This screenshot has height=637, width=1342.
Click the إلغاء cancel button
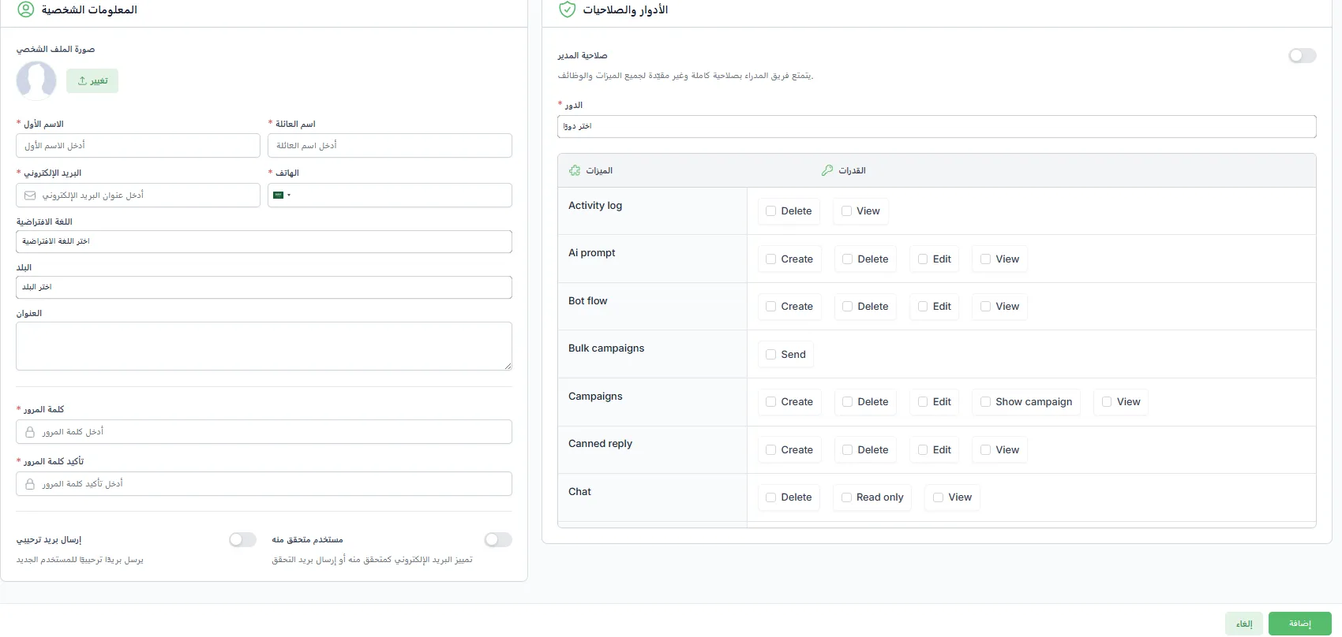(x=1244, y=624)
